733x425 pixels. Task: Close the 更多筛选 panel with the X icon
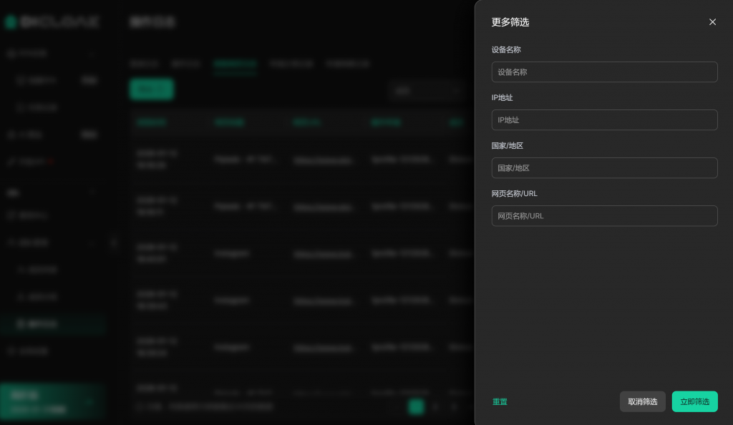pyautogui.click(x=712, y=22)
